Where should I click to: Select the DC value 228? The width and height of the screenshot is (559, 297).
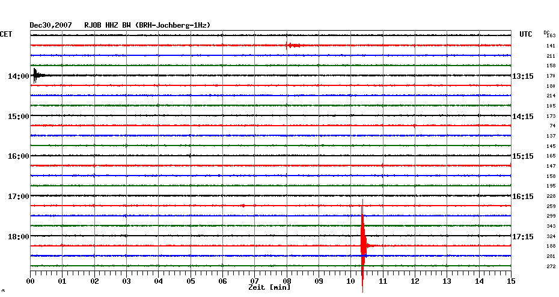pos(551,196)
